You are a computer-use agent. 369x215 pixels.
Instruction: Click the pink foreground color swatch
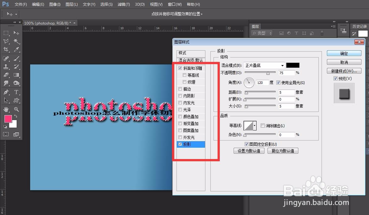(8, 119)
